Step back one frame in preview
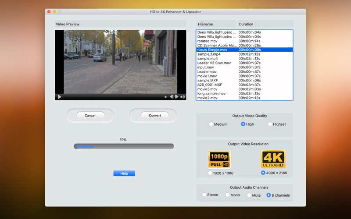Screen dimensions: 351x219 tap(172, 97)
